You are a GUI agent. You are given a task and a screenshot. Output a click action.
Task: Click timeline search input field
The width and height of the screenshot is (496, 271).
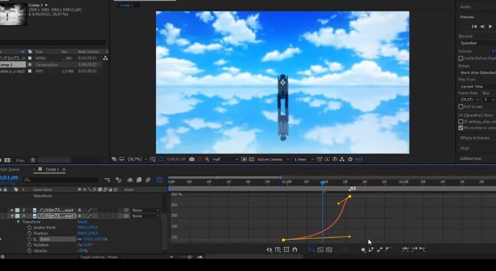pyautogui.click(x=61, y=180)
